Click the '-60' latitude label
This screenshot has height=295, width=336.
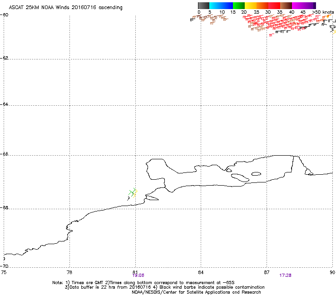click(x=4, y=15)
